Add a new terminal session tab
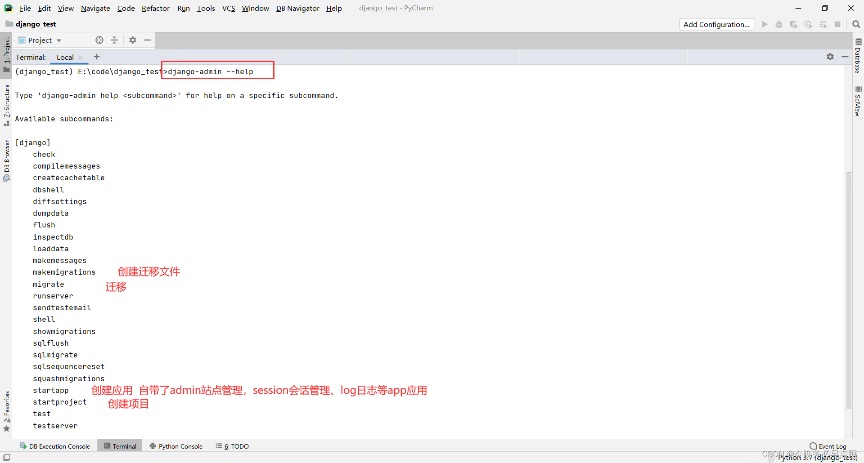The image size is (864, 463). pos(97,57)
